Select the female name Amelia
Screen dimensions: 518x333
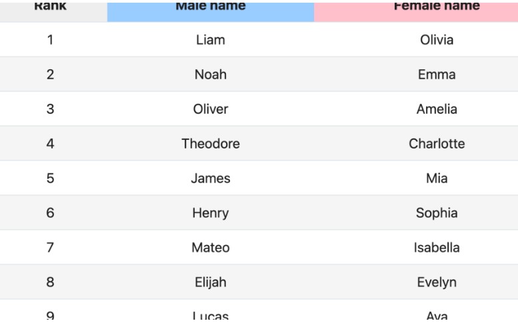coord(437,109)
